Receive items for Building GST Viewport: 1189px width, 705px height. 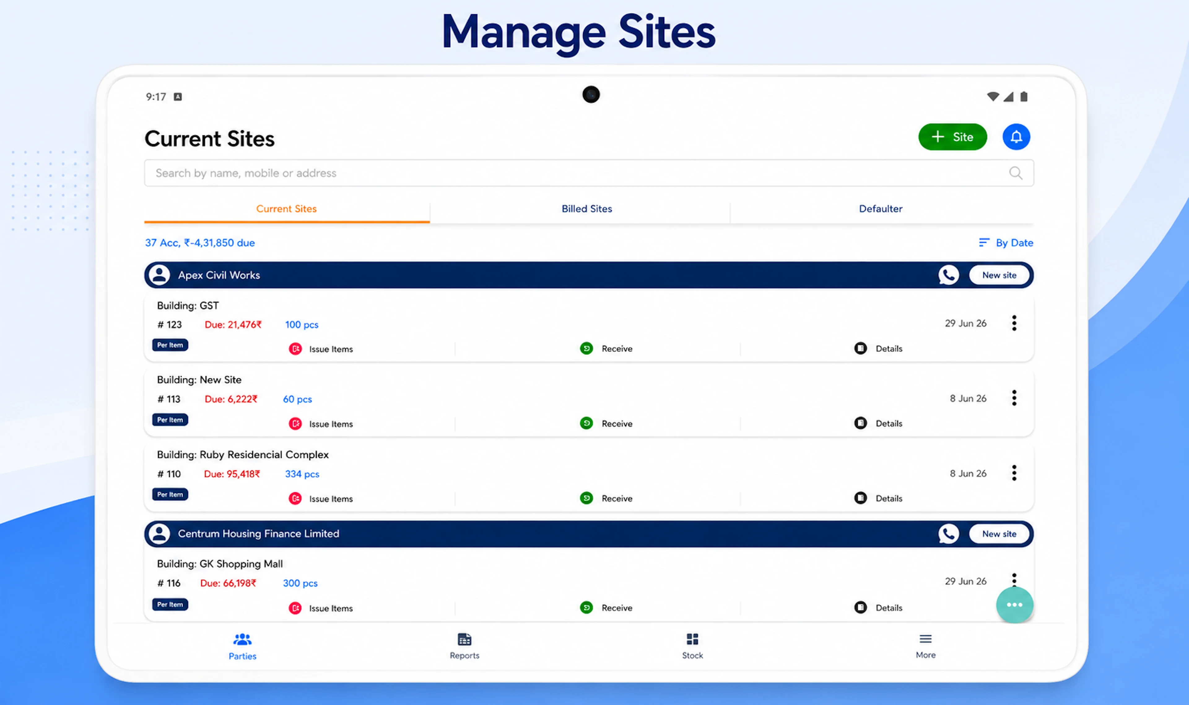(x=606, y=349)
